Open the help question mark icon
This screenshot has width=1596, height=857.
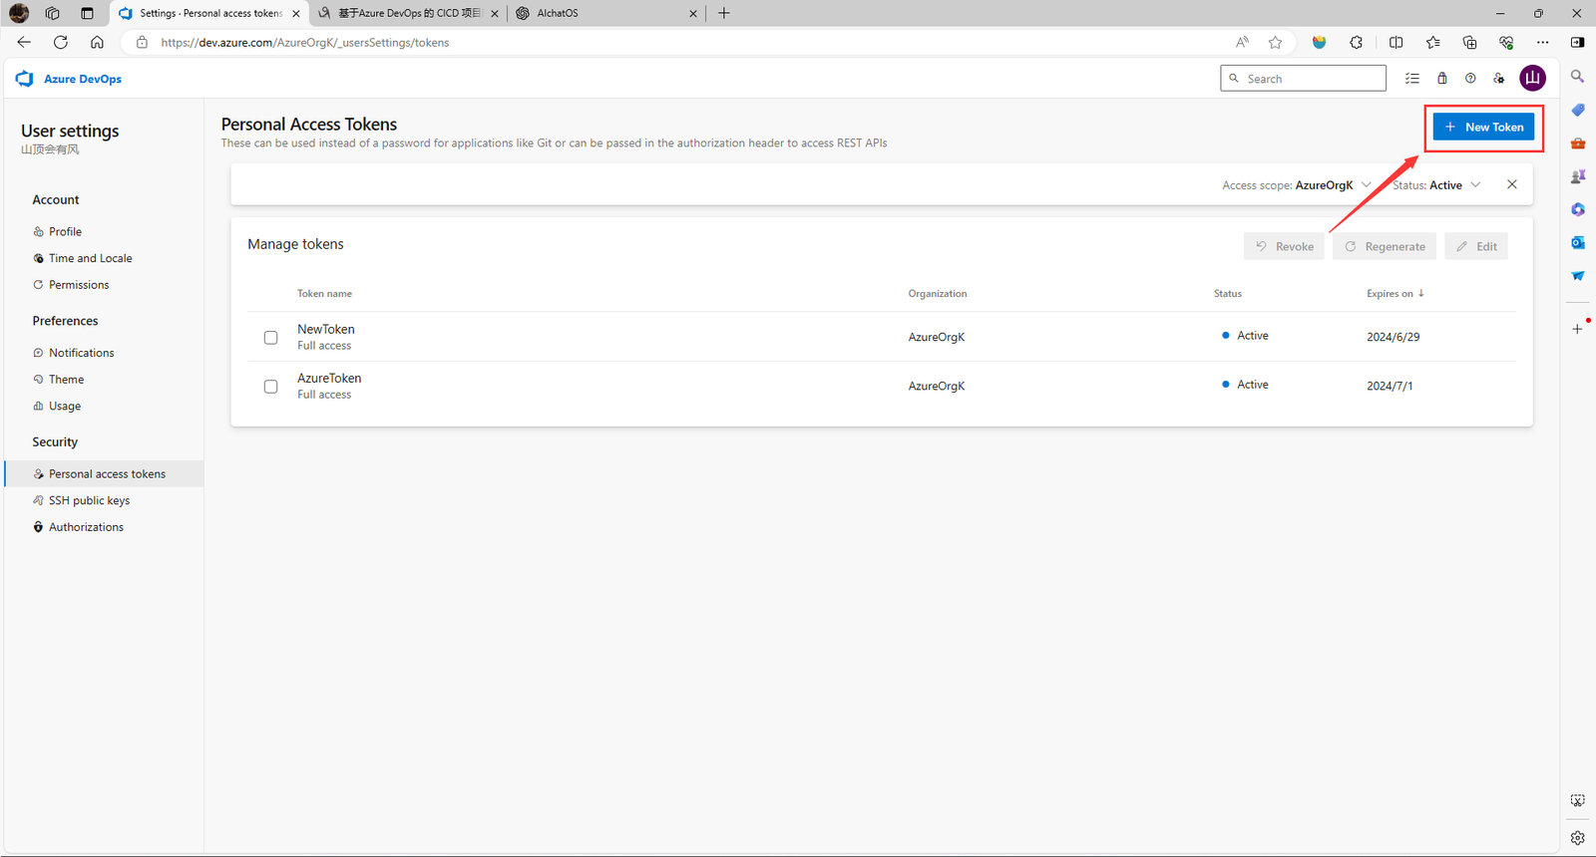tap(1470, 79)
